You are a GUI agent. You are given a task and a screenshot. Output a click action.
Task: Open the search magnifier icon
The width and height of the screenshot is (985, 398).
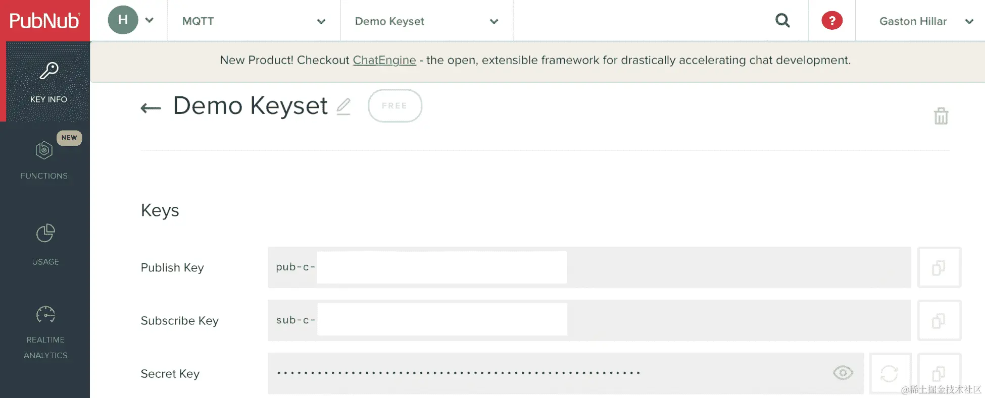coord(782,21)
